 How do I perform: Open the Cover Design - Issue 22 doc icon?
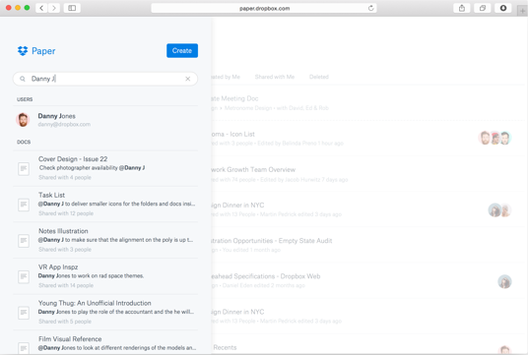[24, 169]
